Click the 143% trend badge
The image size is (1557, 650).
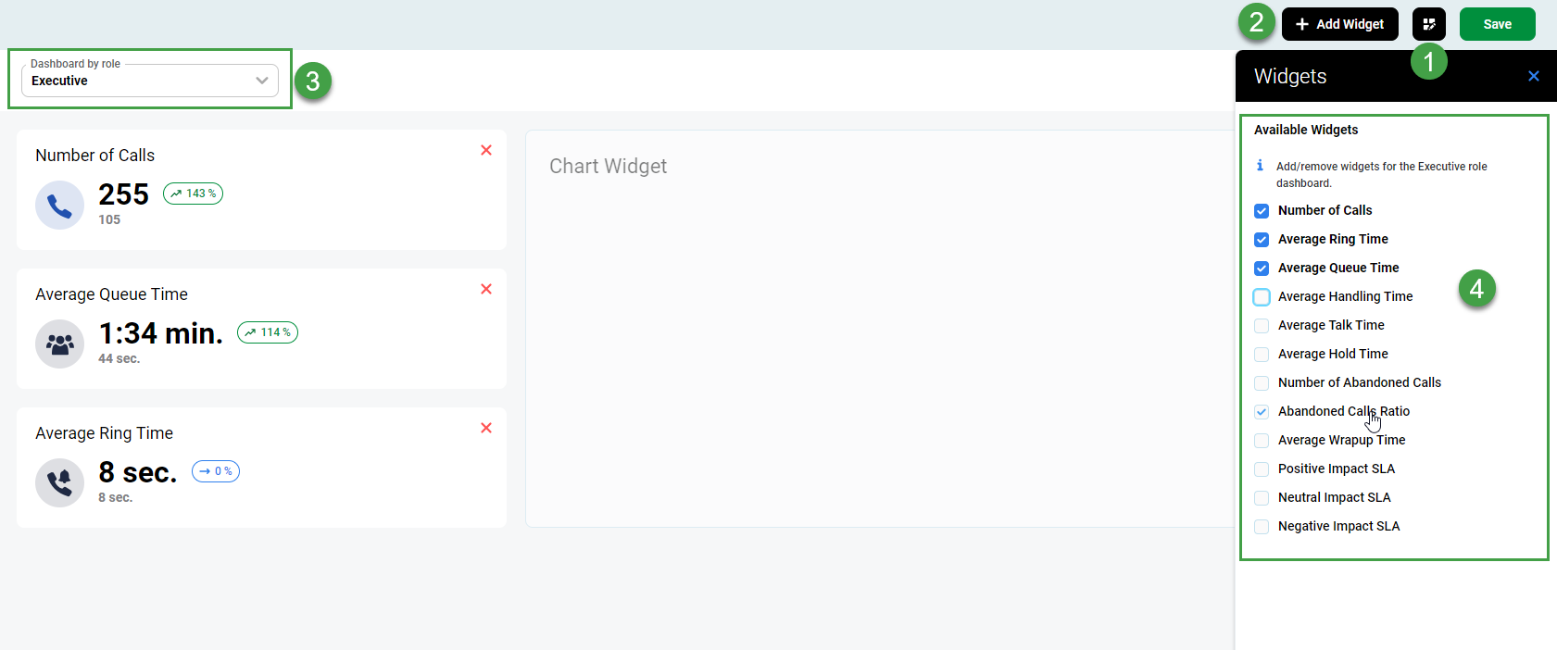click(193, 194)
